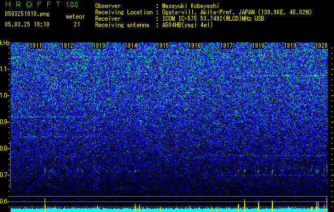Click the 1912 time marker
Viewport: 334px width, 212px height.
(x=67, y=46)
